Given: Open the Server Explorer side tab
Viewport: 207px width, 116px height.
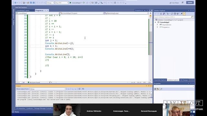Looking at the screenshot, I should [x=14, y=14].
